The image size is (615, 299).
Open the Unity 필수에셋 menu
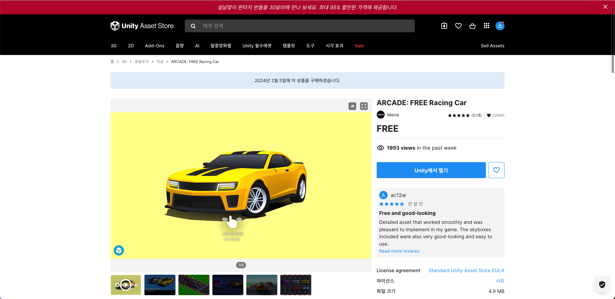click(257, 46)
